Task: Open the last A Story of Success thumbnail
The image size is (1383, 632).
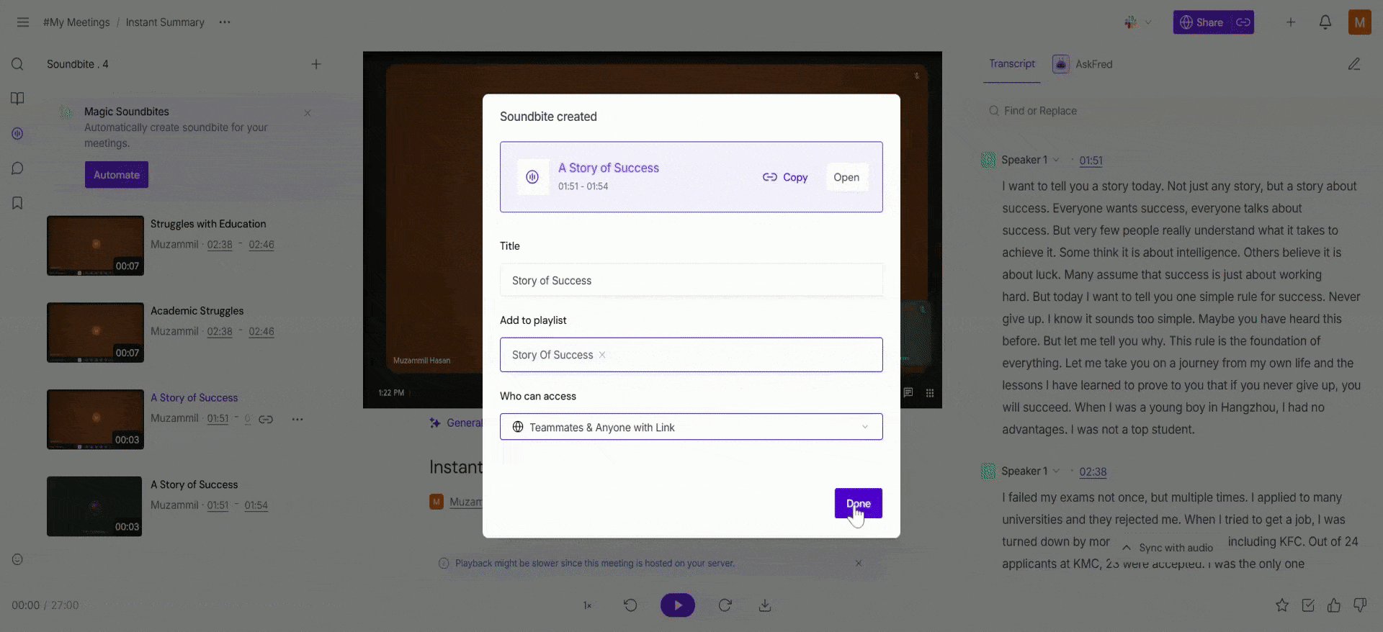Action: tap(94, 507)
